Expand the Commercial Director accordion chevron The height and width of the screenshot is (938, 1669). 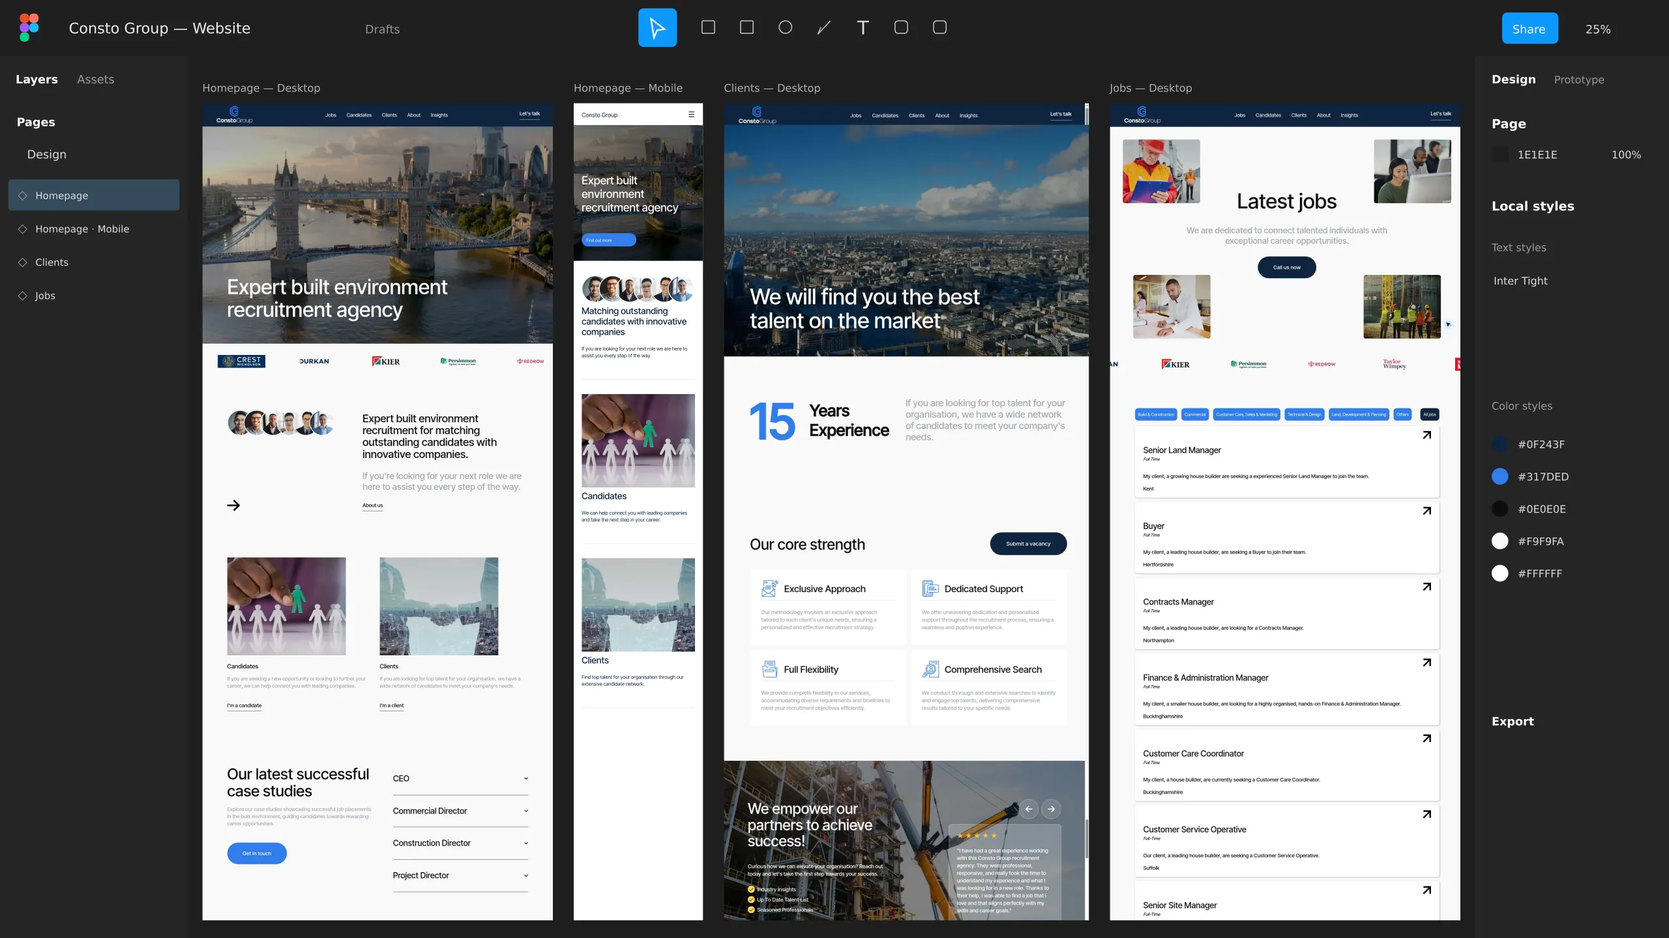526,811
